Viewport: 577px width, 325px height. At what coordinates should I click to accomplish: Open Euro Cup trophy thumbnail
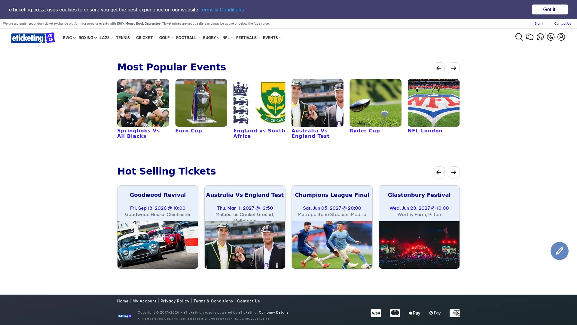[x=201, y=103]
